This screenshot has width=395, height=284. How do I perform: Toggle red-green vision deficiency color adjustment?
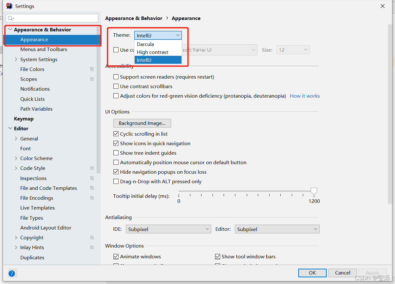tap(116, 96)
